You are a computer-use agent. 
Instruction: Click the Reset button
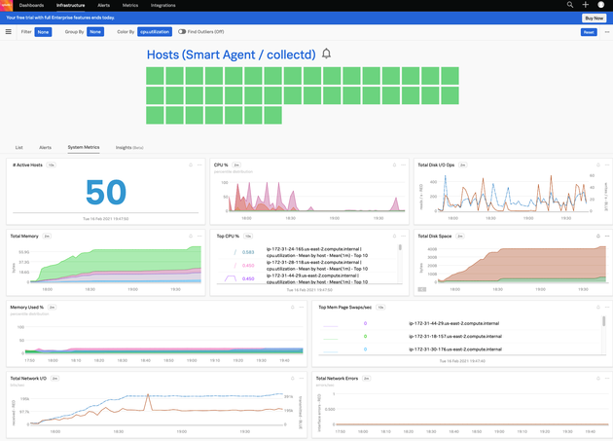(x=589, y=32)
